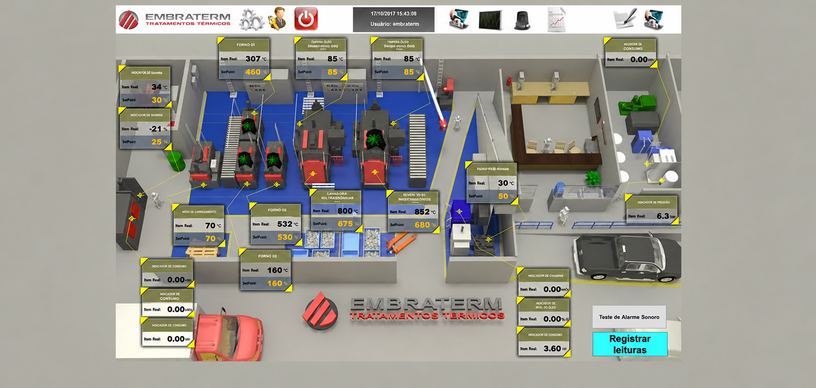816x388 pixels.
Task: Click the pressure reading 6.3 bar
Action: (x=666, y=216)
